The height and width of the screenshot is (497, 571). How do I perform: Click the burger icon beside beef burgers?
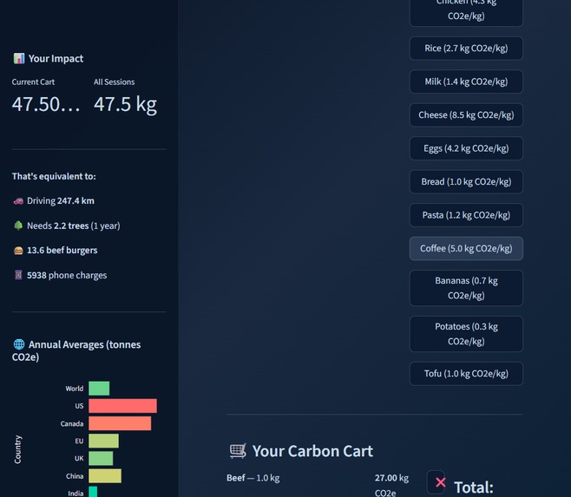click(x=18, y=251)
